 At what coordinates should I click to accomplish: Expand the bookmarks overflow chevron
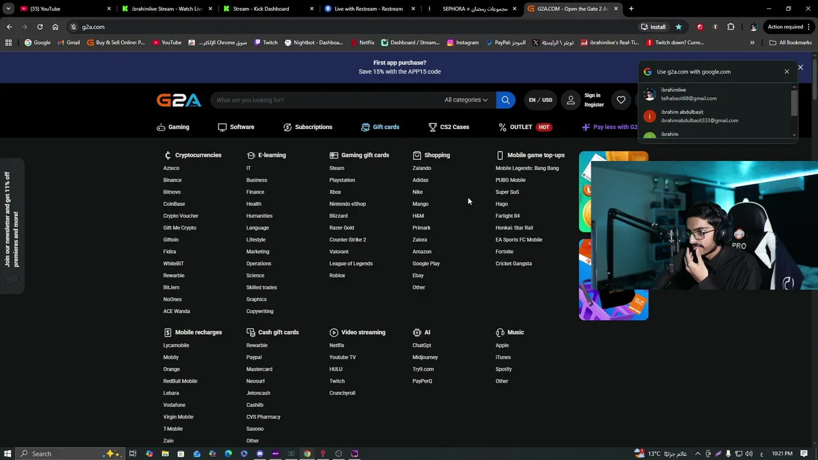(x=752, y=43)
